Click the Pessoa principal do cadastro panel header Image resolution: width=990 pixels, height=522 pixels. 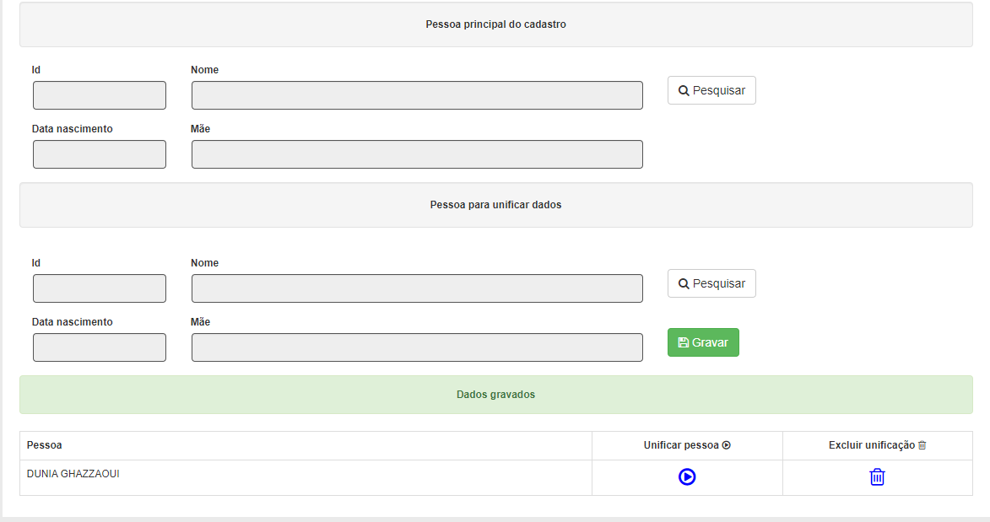tap(496, 24)
